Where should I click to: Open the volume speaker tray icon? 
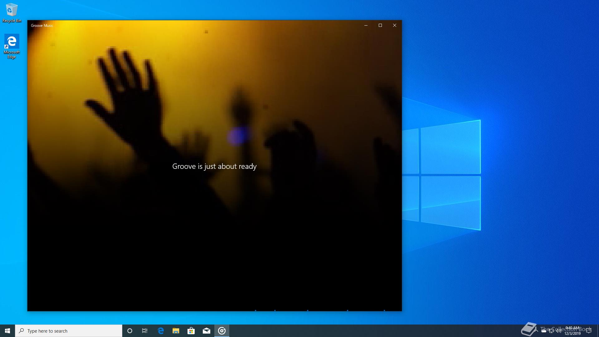tap(559, 331)
